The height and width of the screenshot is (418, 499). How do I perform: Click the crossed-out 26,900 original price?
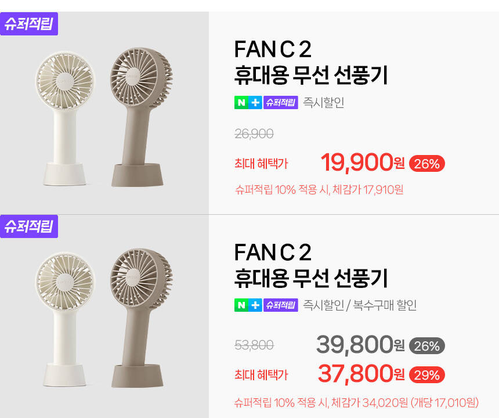(254, 134)
